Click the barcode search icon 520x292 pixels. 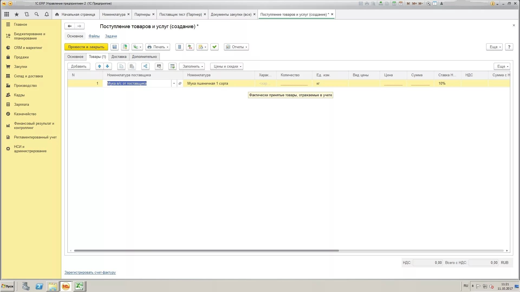pyautogui.click(x=159, y=66)
